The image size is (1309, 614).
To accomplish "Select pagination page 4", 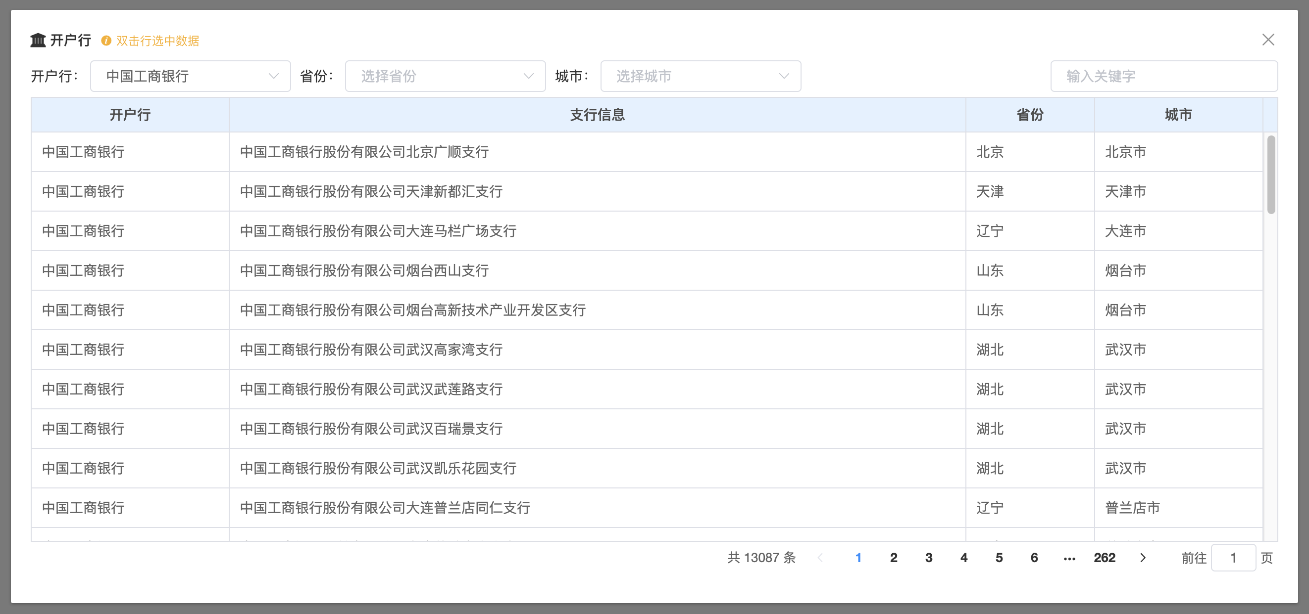I will (963, 558).
